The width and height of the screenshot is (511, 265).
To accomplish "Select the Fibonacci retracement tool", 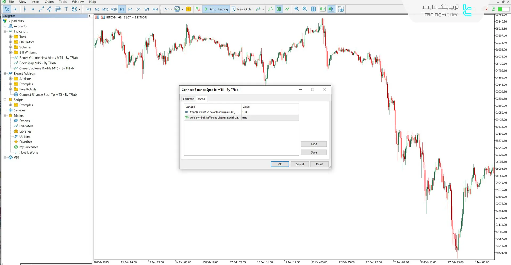I will [x=58, y=9].
